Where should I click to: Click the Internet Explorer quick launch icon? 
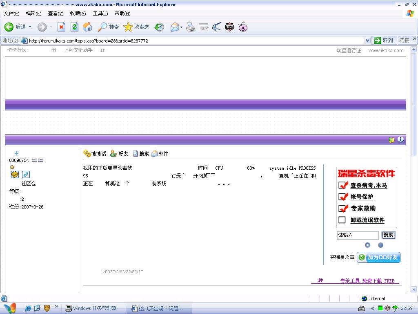coord(28,308)
